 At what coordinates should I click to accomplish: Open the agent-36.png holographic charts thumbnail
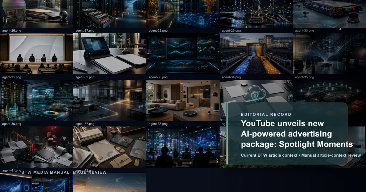(x=37, y=100)
